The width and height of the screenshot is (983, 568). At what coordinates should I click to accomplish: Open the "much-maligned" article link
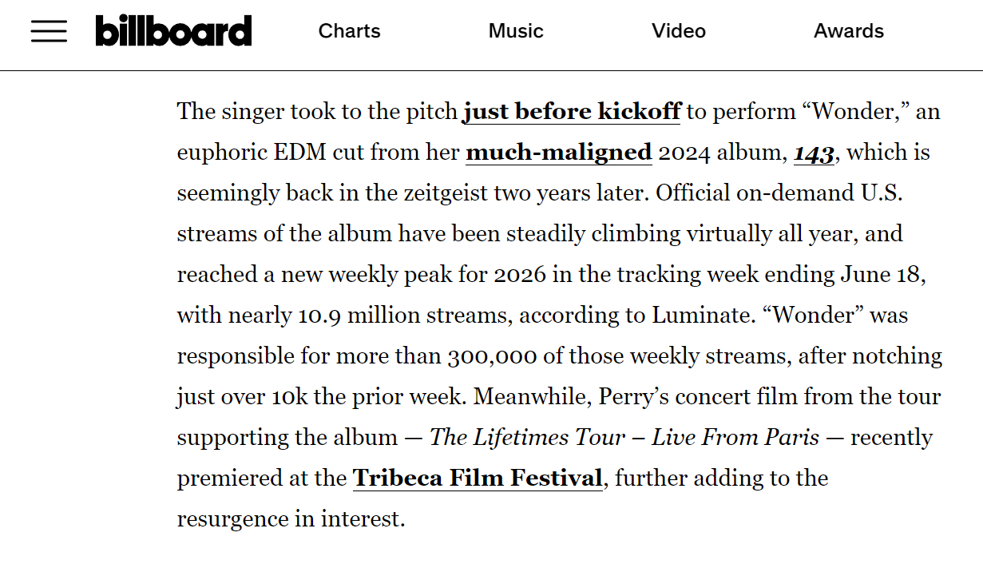[559, 152]
